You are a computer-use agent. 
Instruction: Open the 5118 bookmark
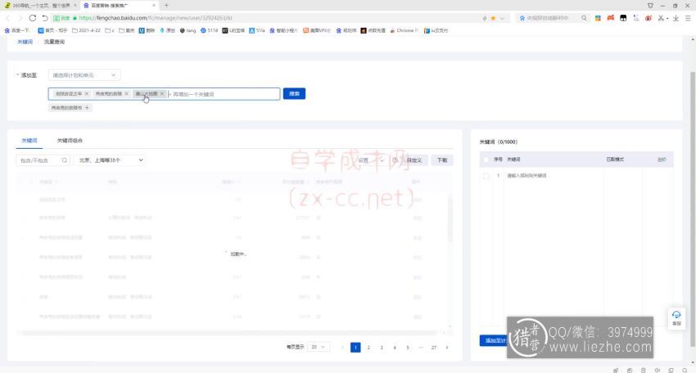pyautogui.click(x=209, y=30)
